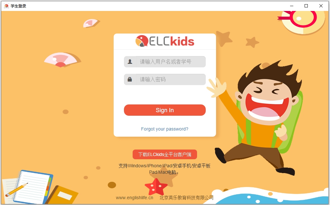The width and height of the screenshot is (330, 205).
Task: Maximize the student login window
Action: pos(306,6)
